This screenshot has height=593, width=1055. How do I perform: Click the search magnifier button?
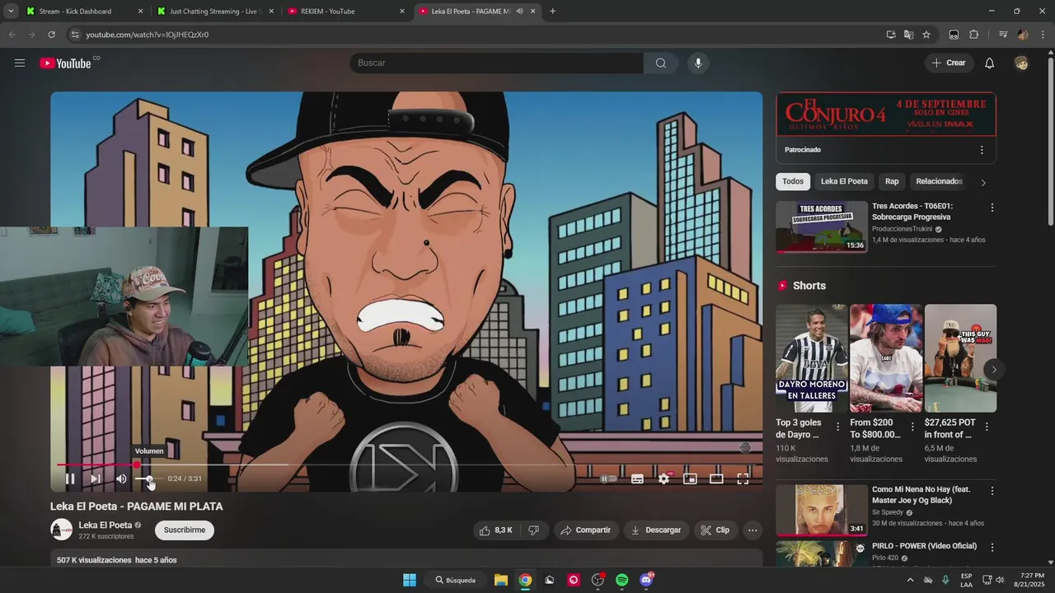pos(661,63)
